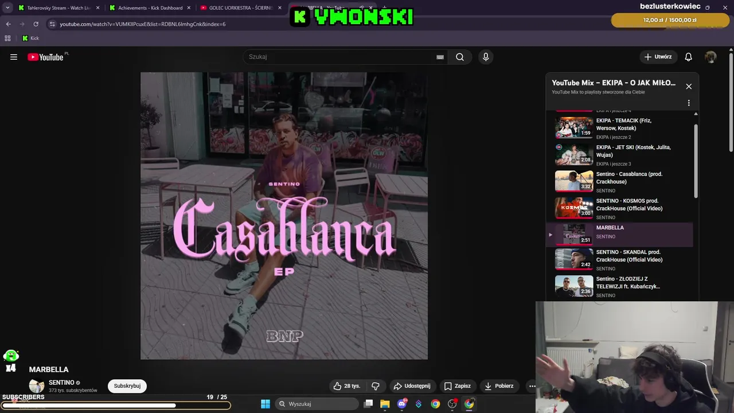Viewport: 734px width, 413px height.
Task: Open Task View on the taskbar
Action: coord(369,404)
